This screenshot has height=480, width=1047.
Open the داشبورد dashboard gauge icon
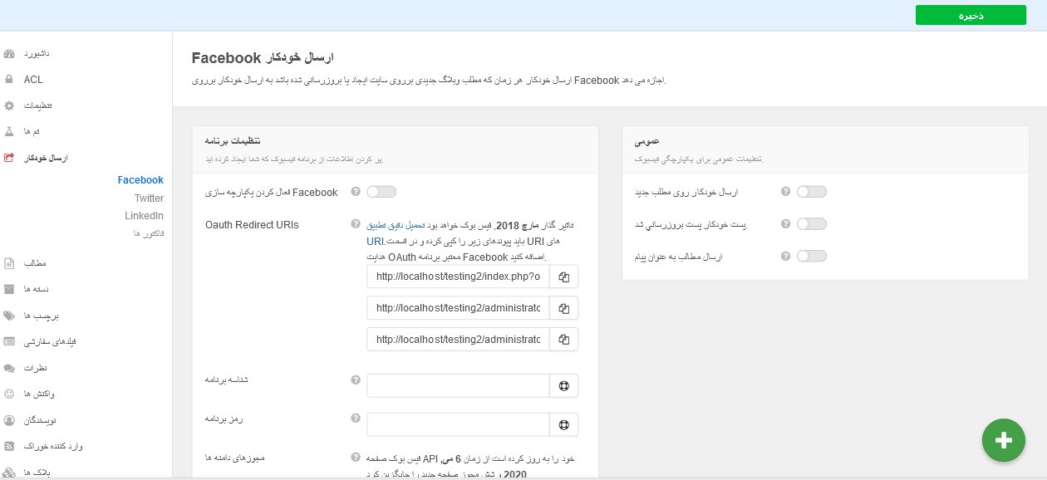tap(9, 54)
